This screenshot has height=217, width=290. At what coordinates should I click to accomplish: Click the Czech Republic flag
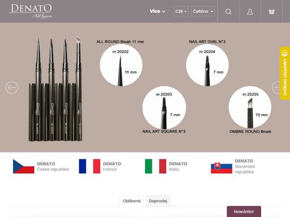click(x=24, y=166)
